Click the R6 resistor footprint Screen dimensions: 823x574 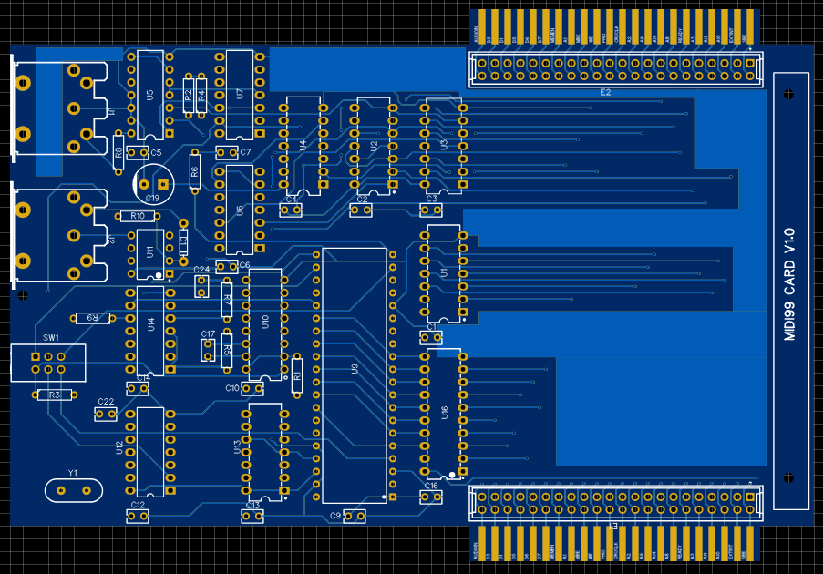[194, 169]
